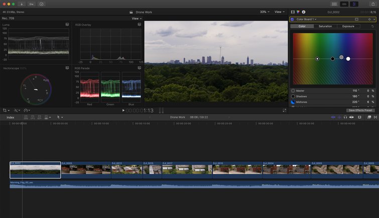Open the Info Inspector icon
379x218 pixels.
tap(304, 12)
